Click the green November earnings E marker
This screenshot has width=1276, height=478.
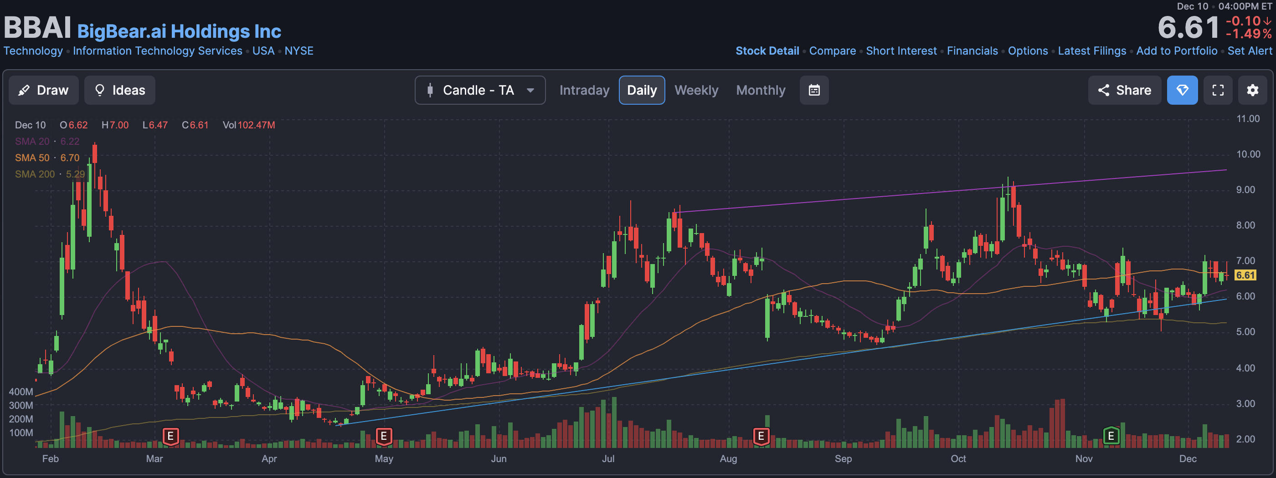tap(1111, 436)
